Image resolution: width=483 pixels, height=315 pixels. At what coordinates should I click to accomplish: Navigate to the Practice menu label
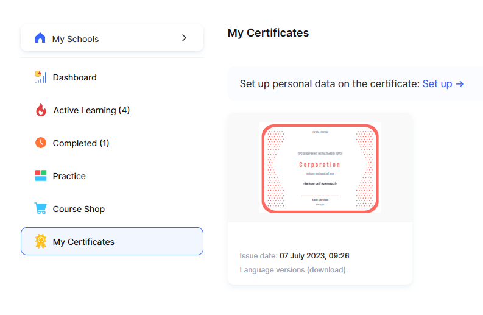click(x=69, y=176)
